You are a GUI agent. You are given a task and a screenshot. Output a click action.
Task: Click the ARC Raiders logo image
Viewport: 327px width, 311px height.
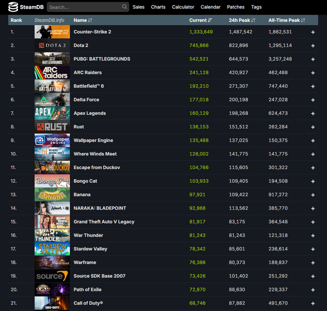[52, 73]
